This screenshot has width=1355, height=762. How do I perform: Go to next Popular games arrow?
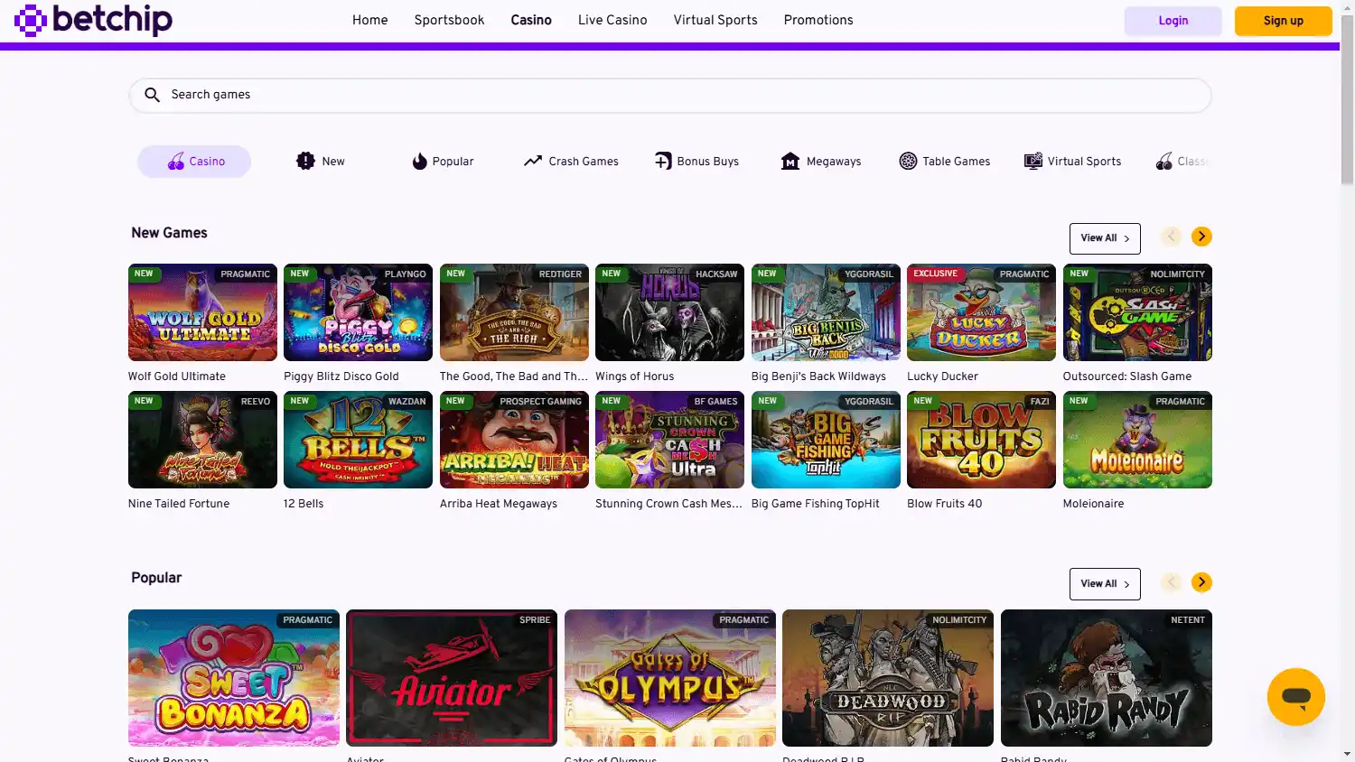point(1201,582)
